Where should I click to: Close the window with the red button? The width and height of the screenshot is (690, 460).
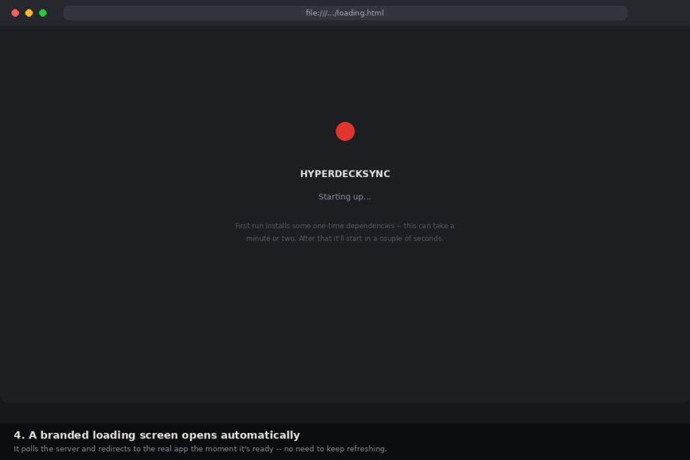coord(15,13)
